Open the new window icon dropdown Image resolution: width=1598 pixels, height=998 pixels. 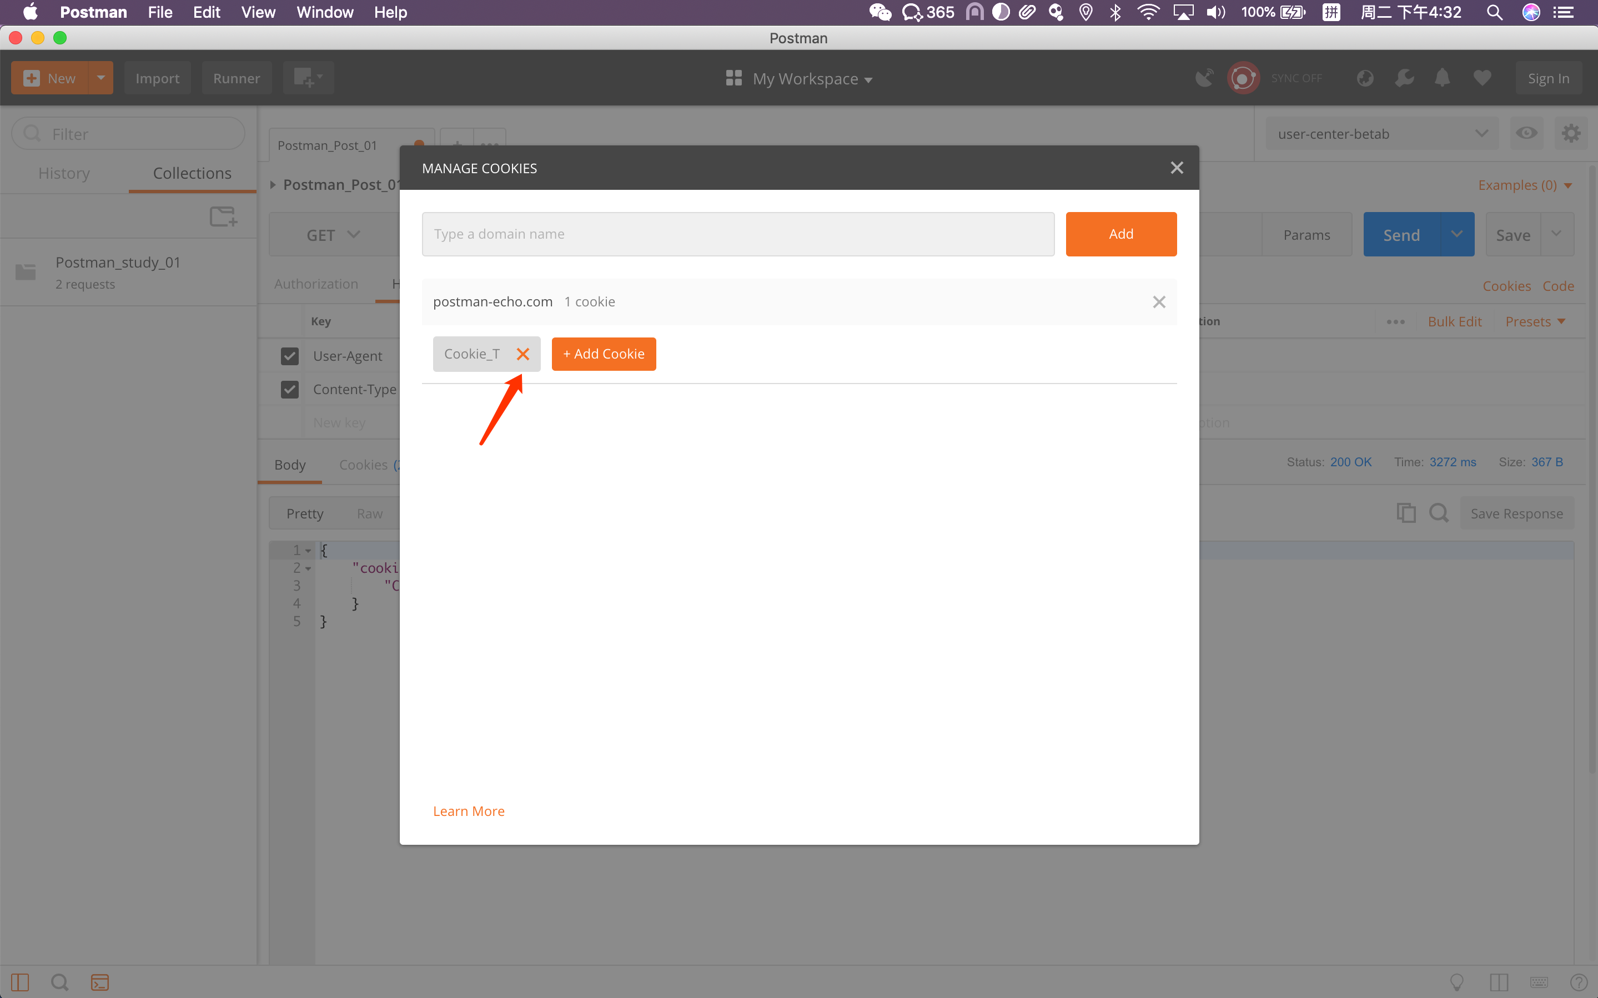click(308, 78)
